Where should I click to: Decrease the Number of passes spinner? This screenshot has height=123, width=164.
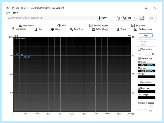(151, 107)
